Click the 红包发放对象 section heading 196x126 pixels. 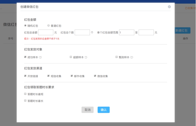(x=33, y=49)
